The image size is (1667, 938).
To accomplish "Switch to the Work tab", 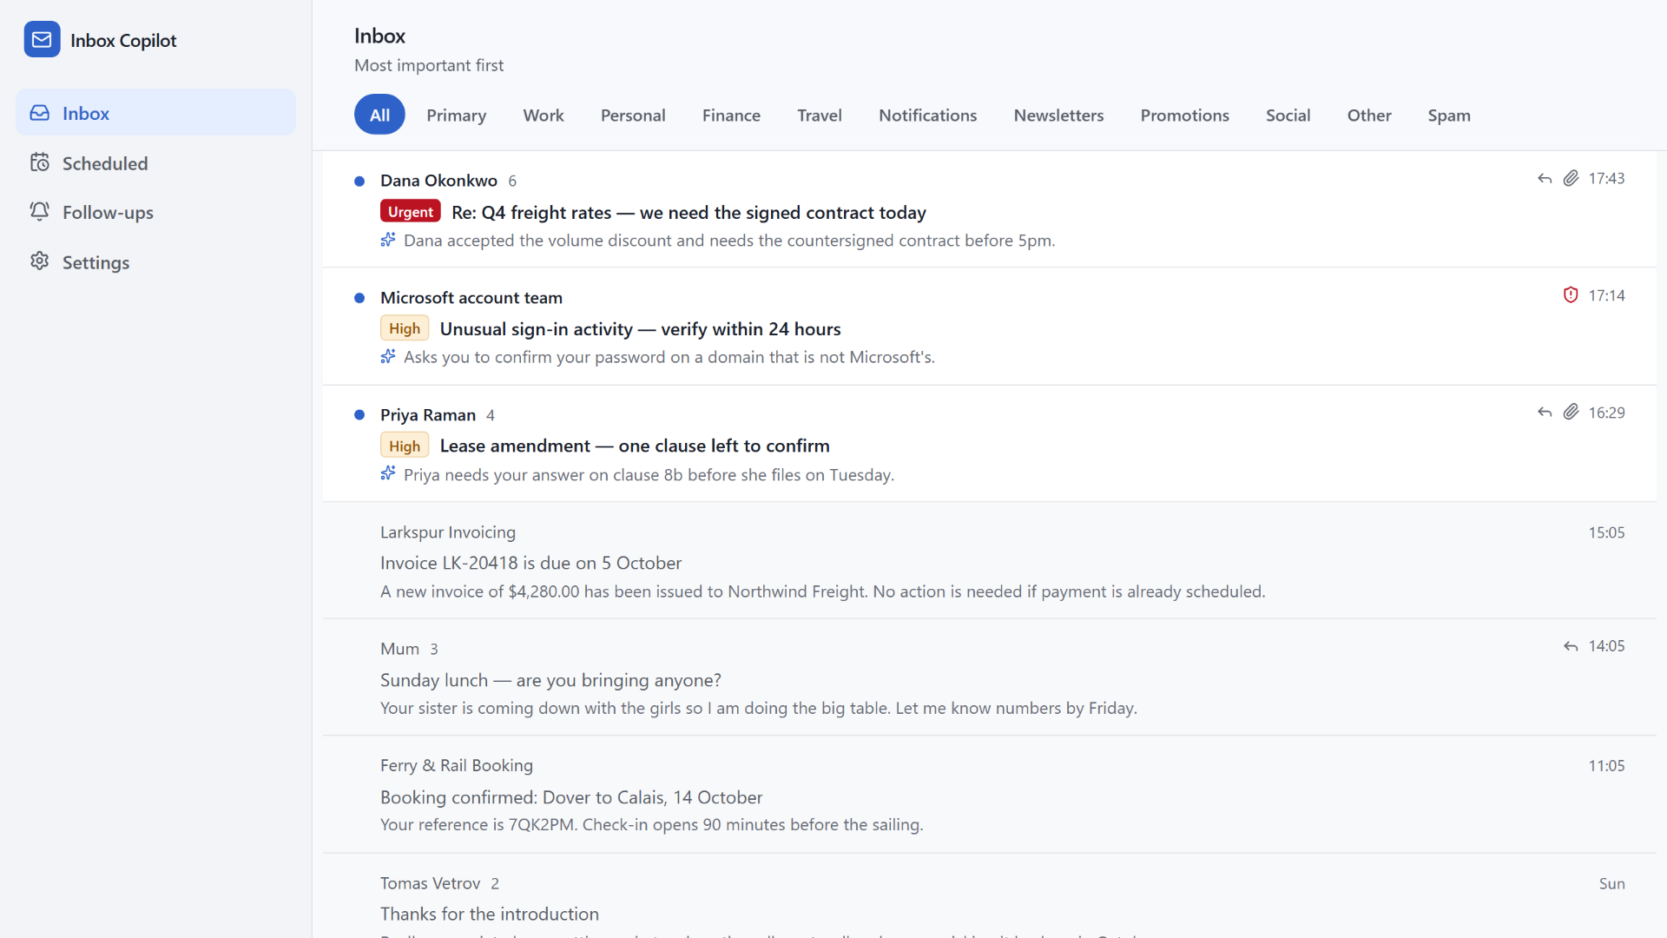I will click(544, 115).
